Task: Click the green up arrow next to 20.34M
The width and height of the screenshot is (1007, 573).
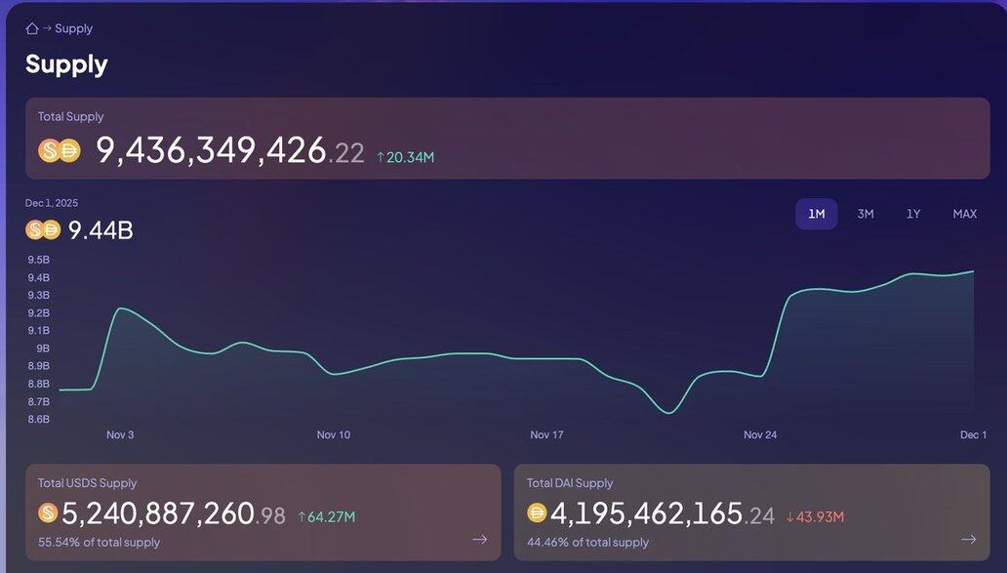Action: (x=381, y=157)
